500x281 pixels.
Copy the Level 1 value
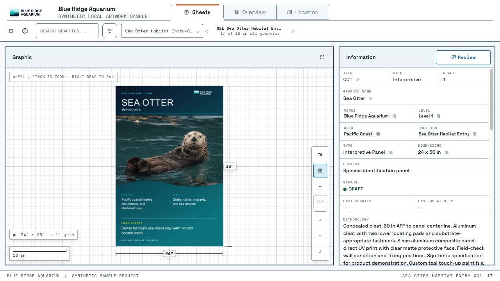pyautogui.click(x=439, y=116)
